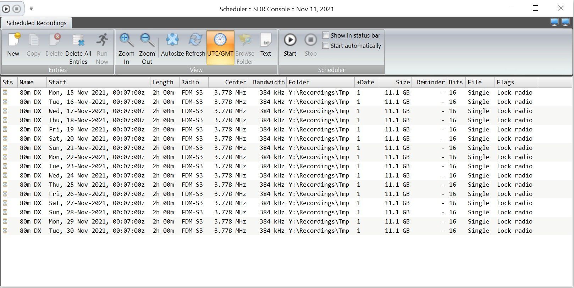This screenshot has width=574, height=288.
Task: Click the Folder column header
Action: (x=320, y=82)
